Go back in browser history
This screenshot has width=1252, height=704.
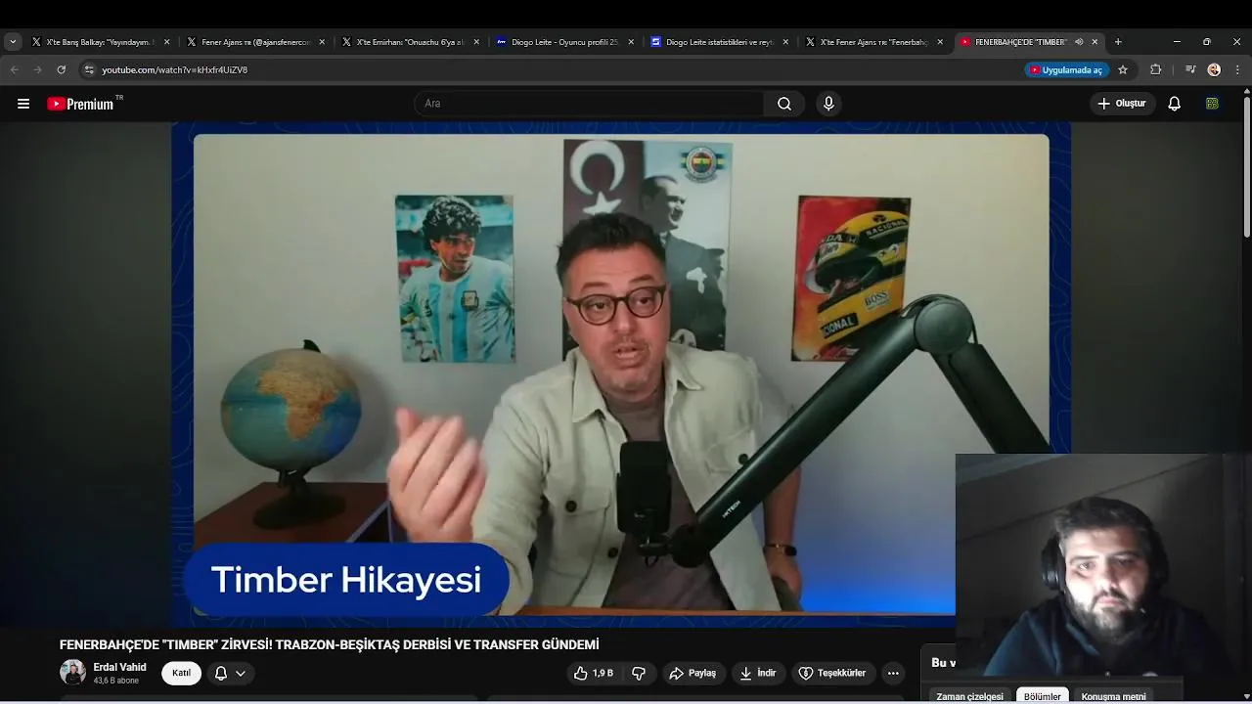14,69
